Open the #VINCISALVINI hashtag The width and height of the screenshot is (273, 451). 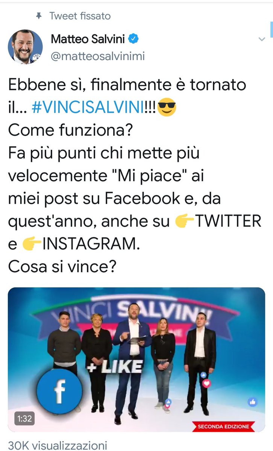click(88, 107)
